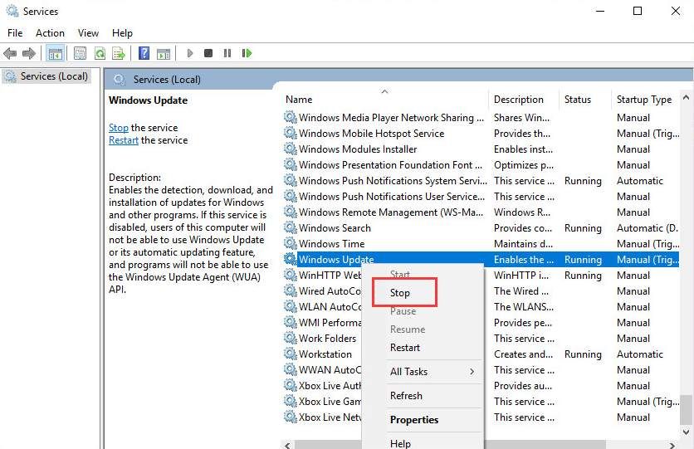Screen dimensions: 694x449
Task: Click the Restart the service link
Action: [x=123, y=140]
